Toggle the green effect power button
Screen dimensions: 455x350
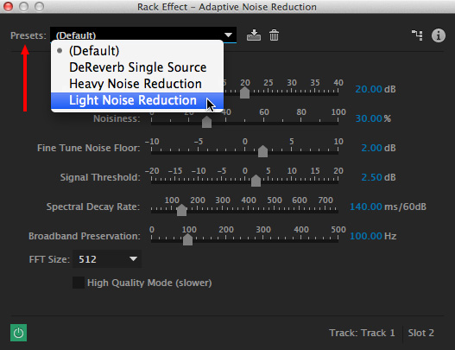19,333
